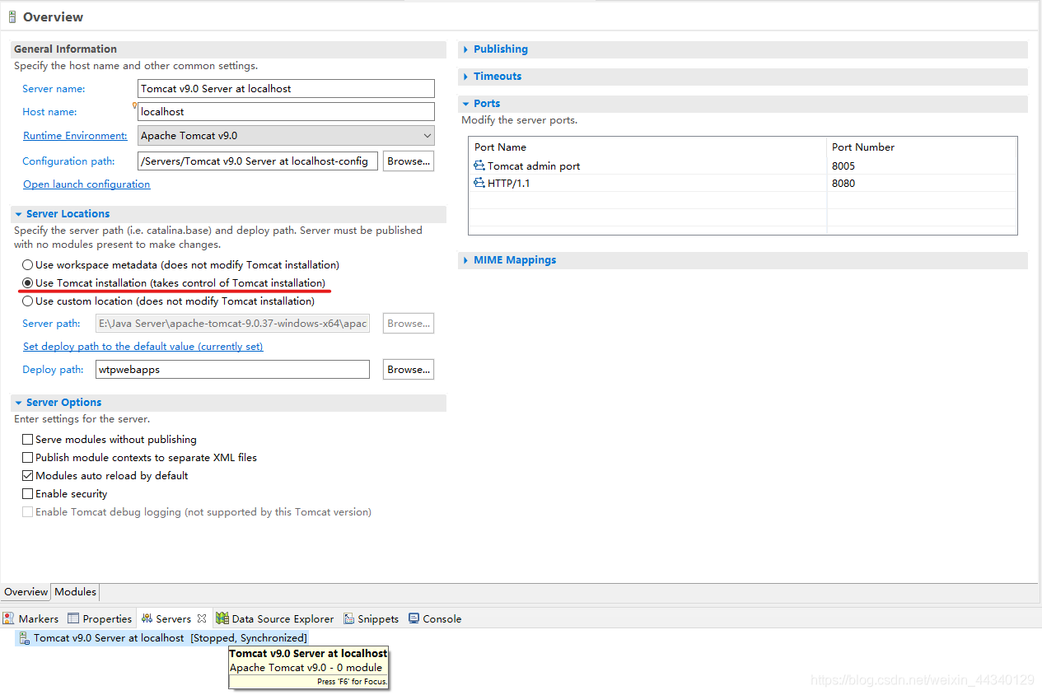This screenshot has height=695, width=1042.
Task: Click Open launch configuration link
Action: [86, 184]
